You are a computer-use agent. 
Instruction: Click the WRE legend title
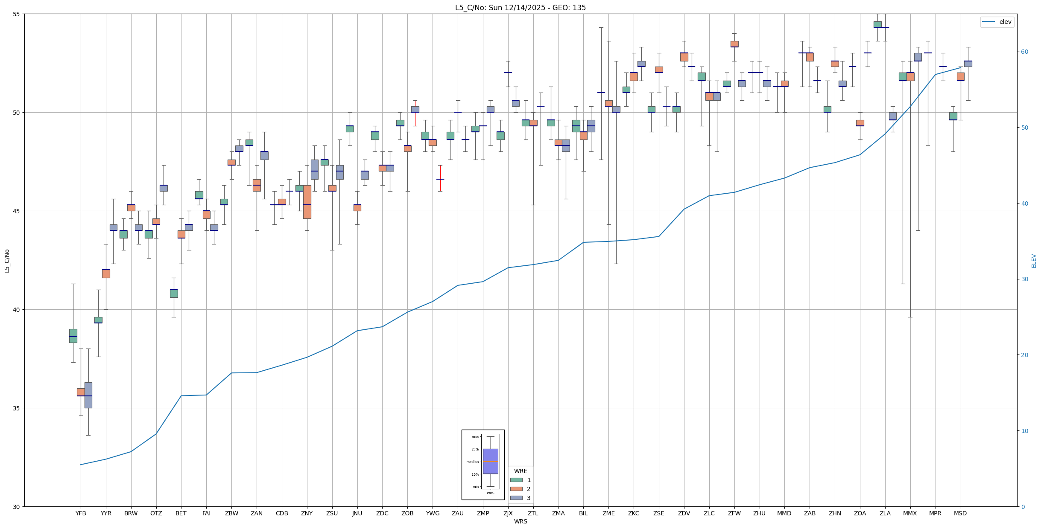520,471
